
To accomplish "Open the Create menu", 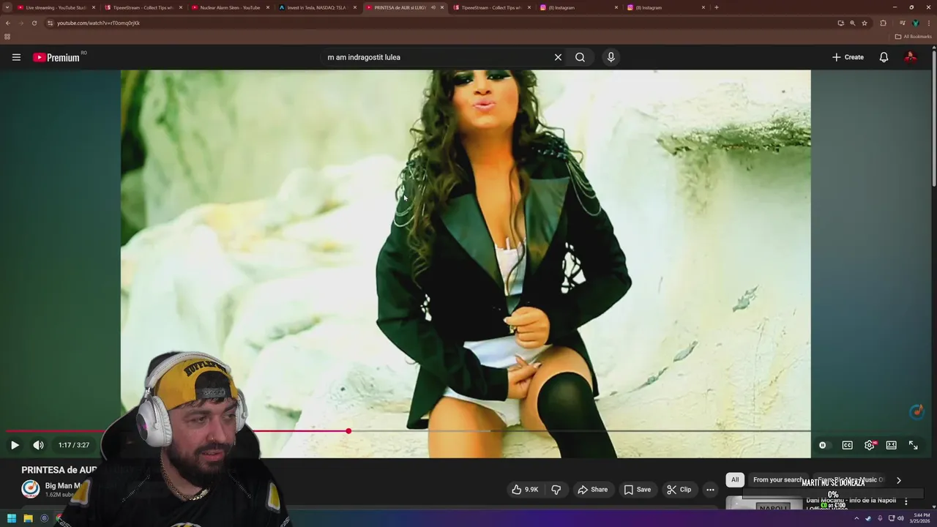I will coord(848,57).
